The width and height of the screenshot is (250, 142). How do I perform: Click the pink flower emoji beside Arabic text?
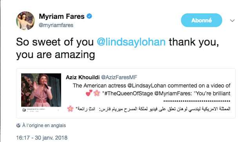(x=70, y=109)
